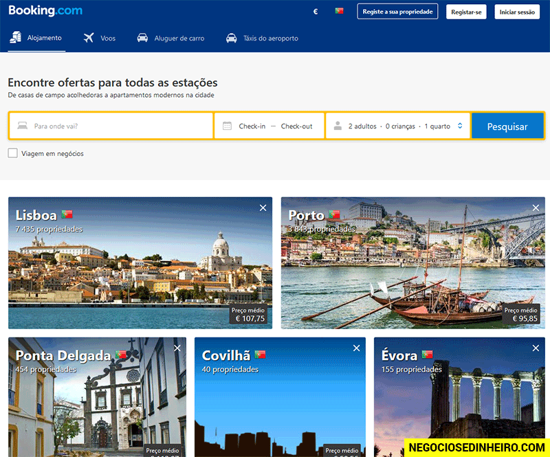Click the Registar-se button
Viewport: 550px width, 457px height.
tap(466, 12)
